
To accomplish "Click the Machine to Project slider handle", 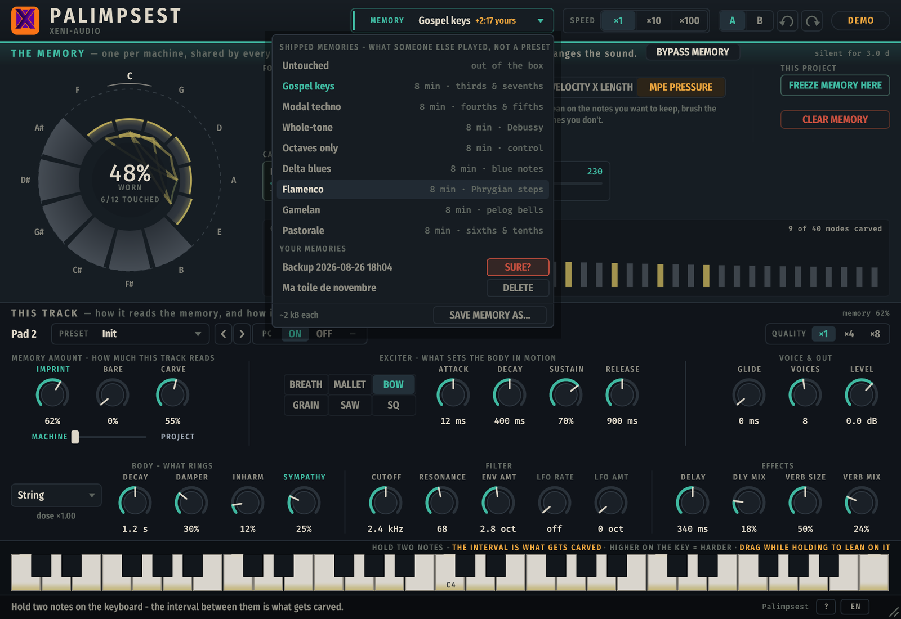I will pos(75,437).
